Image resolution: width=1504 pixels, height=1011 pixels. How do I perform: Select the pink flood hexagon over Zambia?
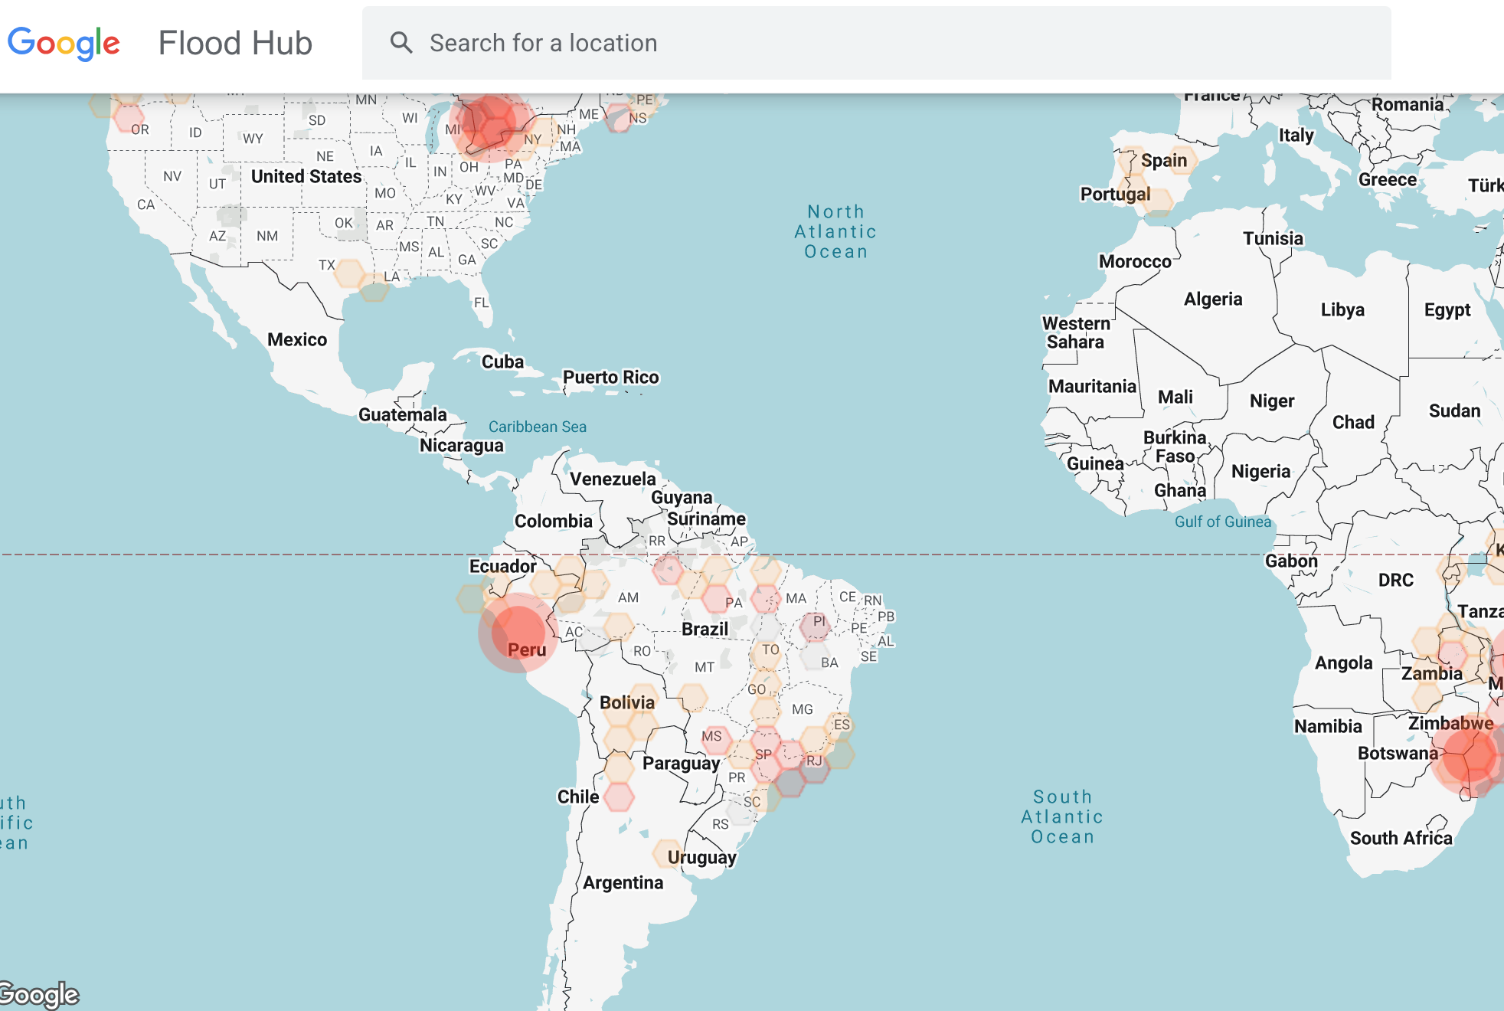click(x=1451, y=655)
